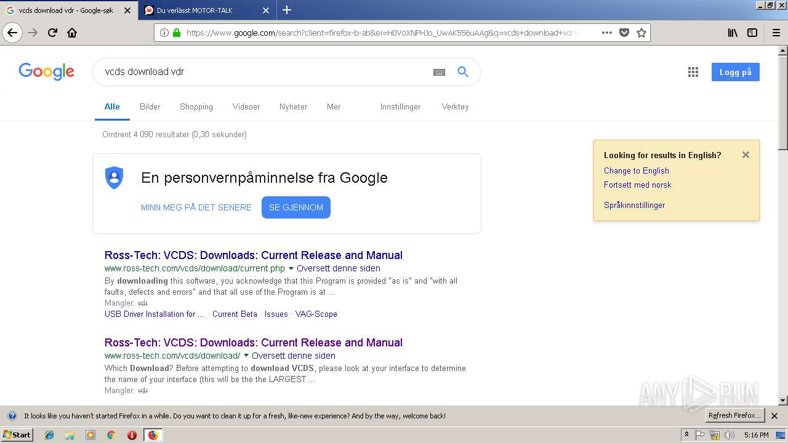Open the Current Beta sitelink
788x443 pixels.
coord(235,314)
